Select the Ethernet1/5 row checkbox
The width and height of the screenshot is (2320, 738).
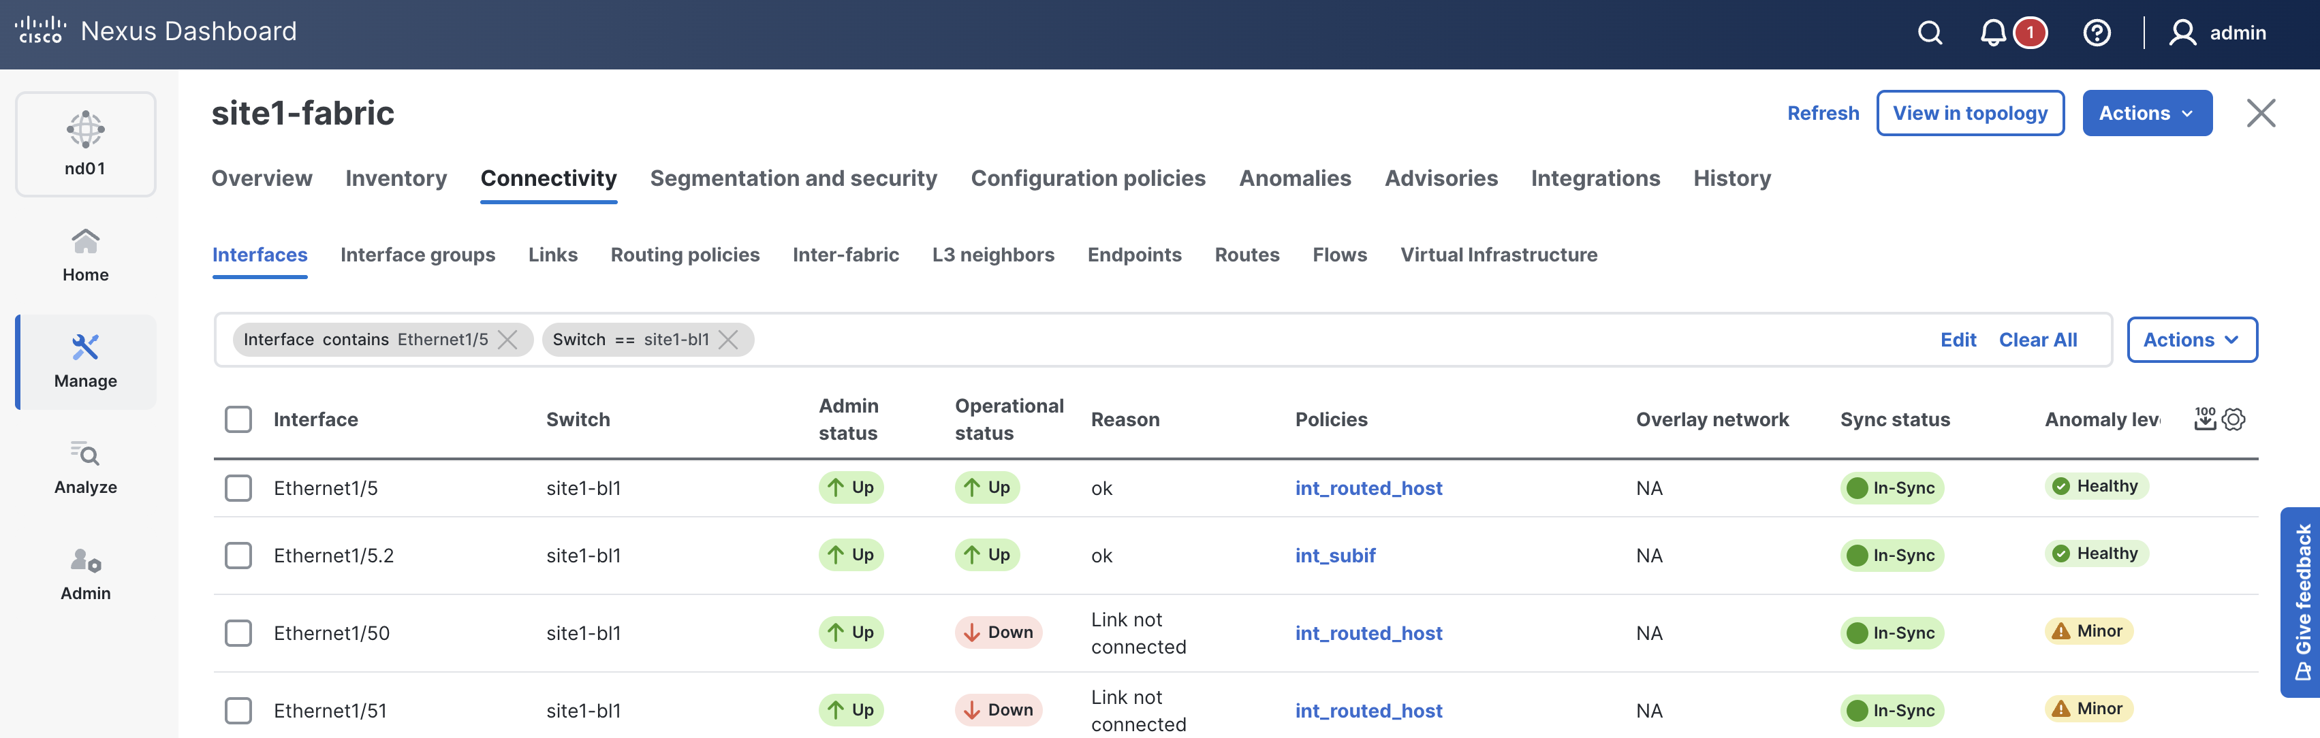238,487
